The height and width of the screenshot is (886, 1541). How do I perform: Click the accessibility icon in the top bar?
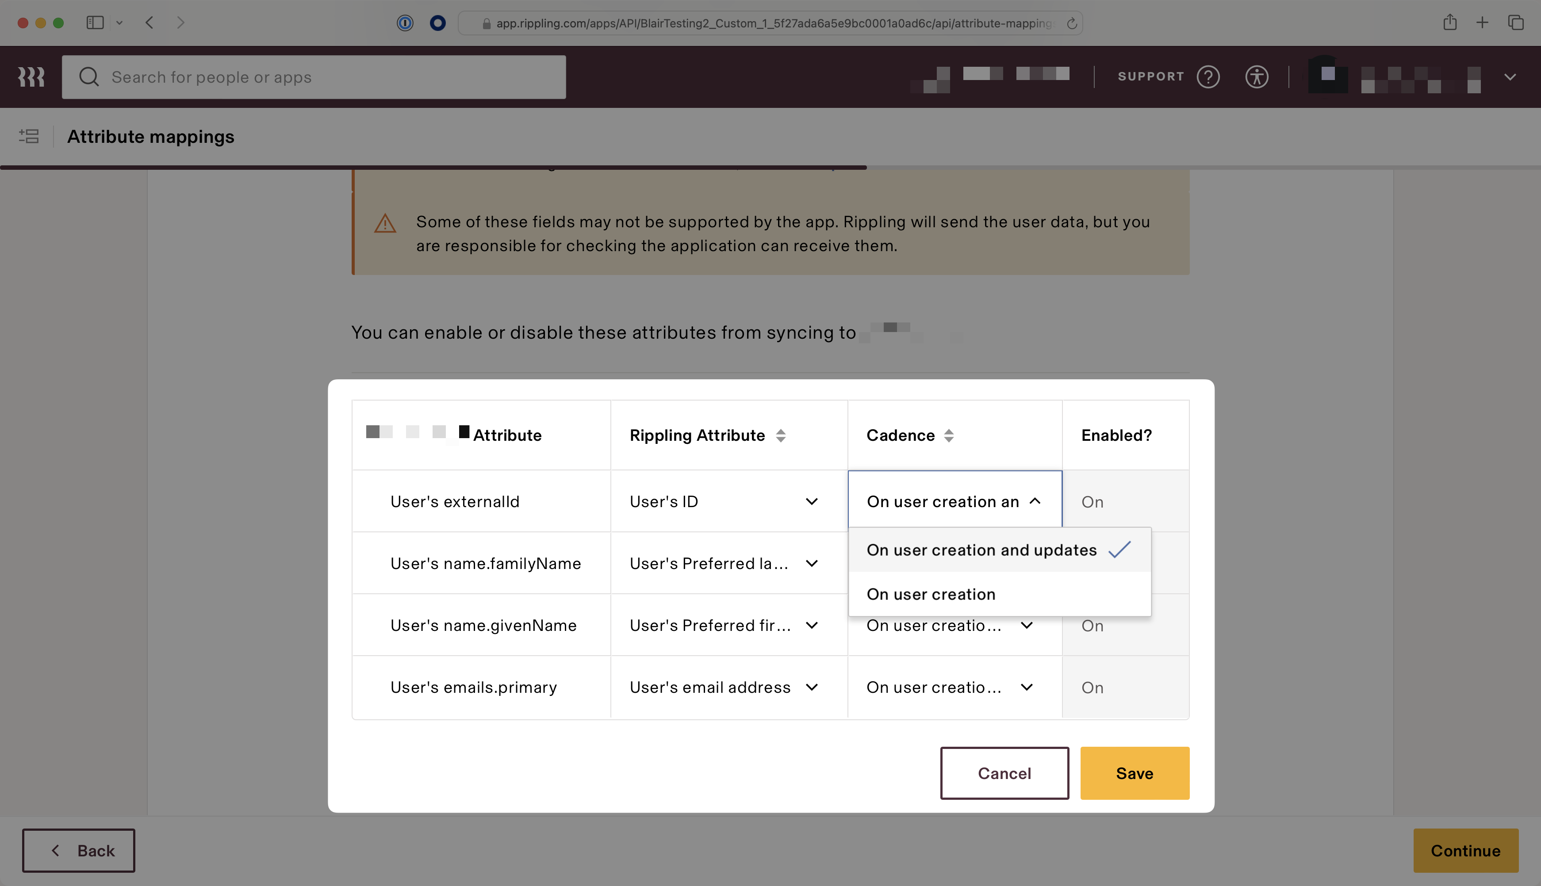tap(1257, 76)
